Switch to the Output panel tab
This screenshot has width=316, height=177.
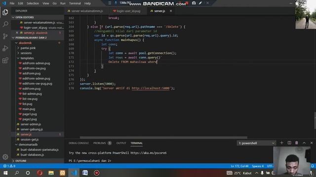coord(121,143)
